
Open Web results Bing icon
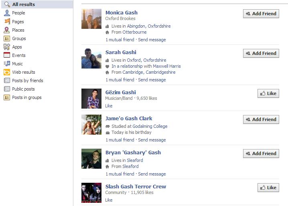(x=7, y=72)
